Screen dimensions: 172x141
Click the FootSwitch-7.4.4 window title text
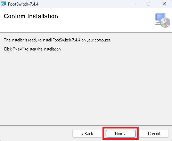(x=23, y=4)
